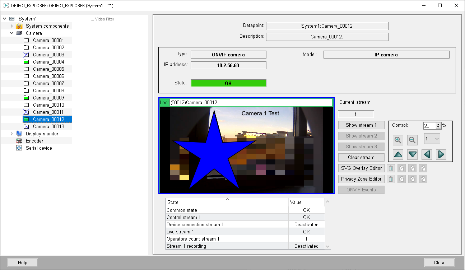Select Camera_00004 in the tree
465x270 pixels.
[48, 62]
